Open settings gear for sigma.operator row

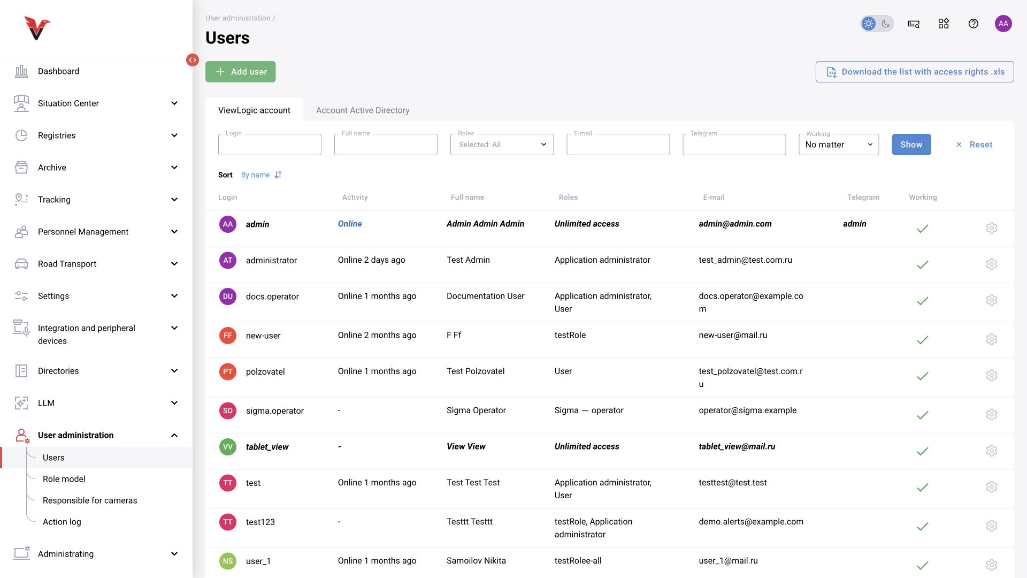coord(992,415)
